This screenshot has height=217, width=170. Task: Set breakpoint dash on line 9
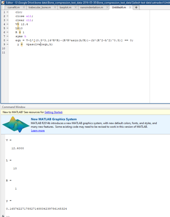(8, 44)
